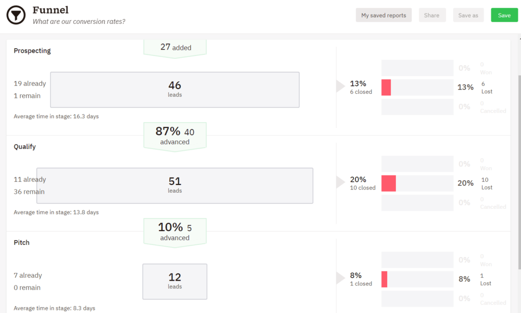Save the current funnel report
This screenshot has width=521, height=313.
coord(504,15)
